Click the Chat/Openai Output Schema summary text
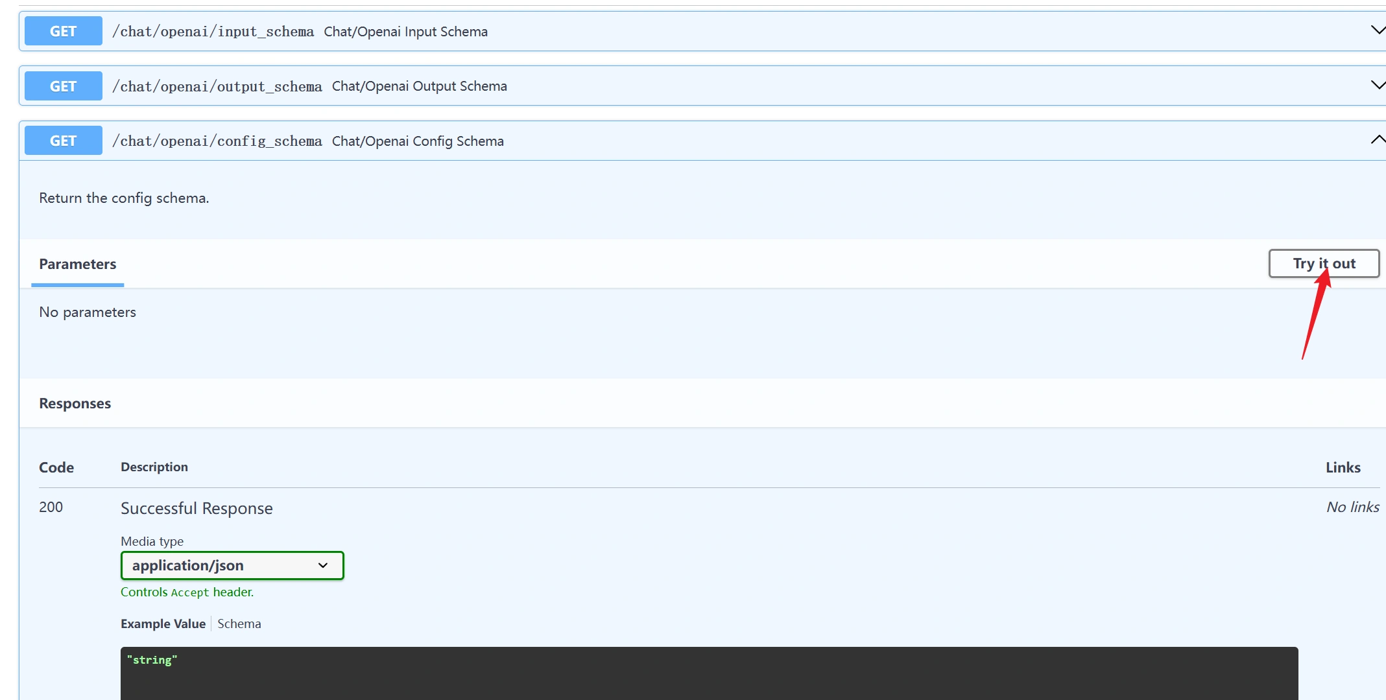The height and width of the screenshot is (700, 1386). click(419, 86)
